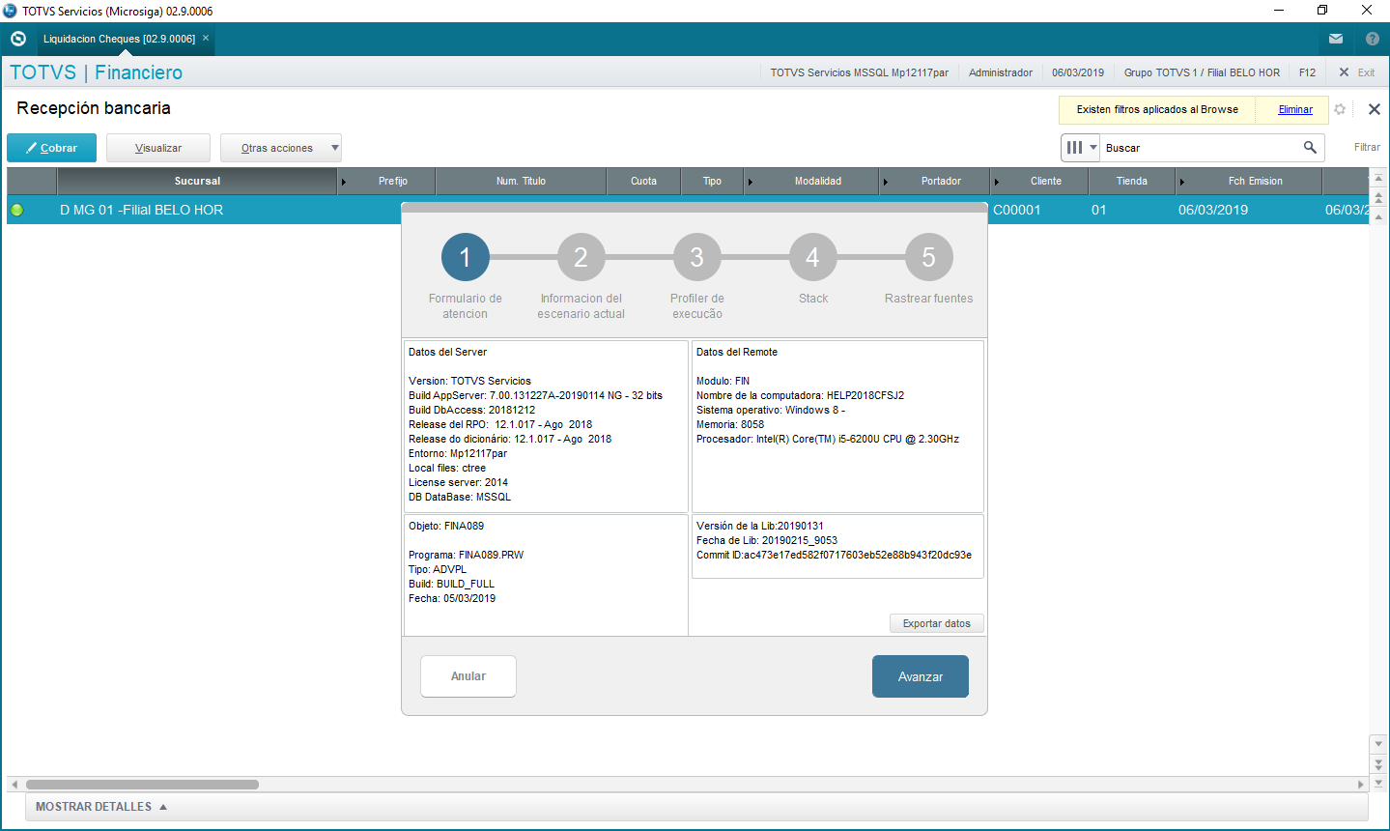The image size is (1390, 831).
Task: Click the 06/03/2019 date in header bar
Action: pos(1078,72)
